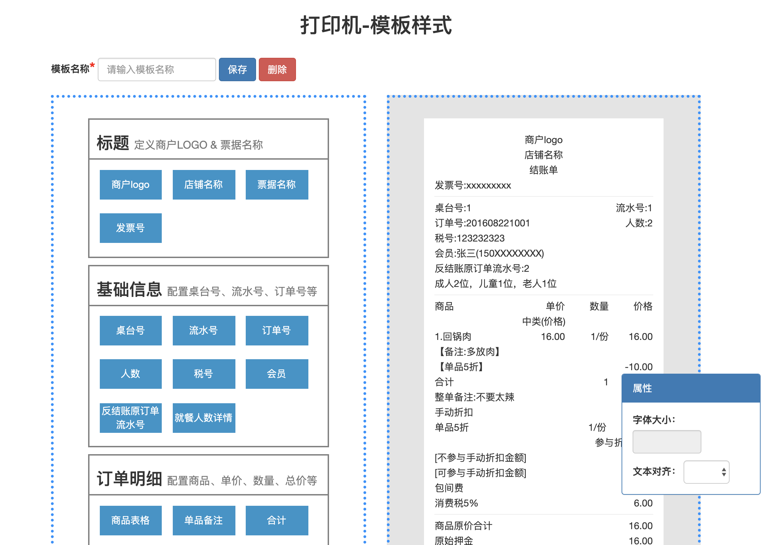The height and width of the screenshot is (545, 773).
Task: Select 发票号:xxxxxxxxx line in receipt preview
Action: coord(473,186)
